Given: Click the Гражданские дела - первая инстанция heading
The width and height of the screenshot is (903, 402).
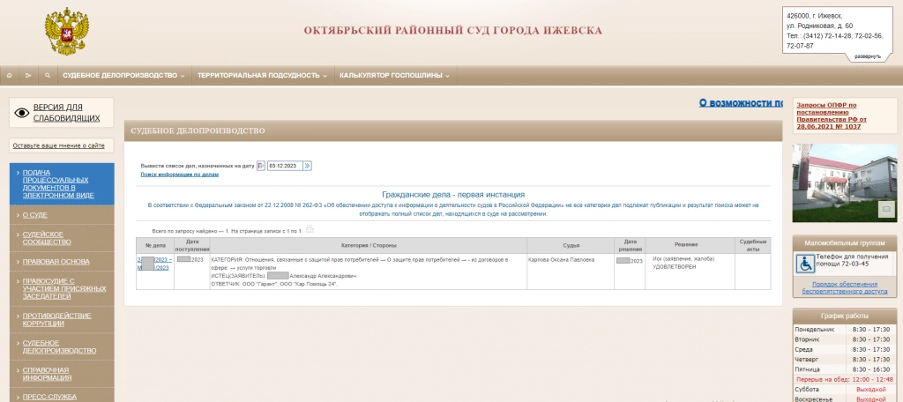Looking at the screenshot, I should 453,195.
